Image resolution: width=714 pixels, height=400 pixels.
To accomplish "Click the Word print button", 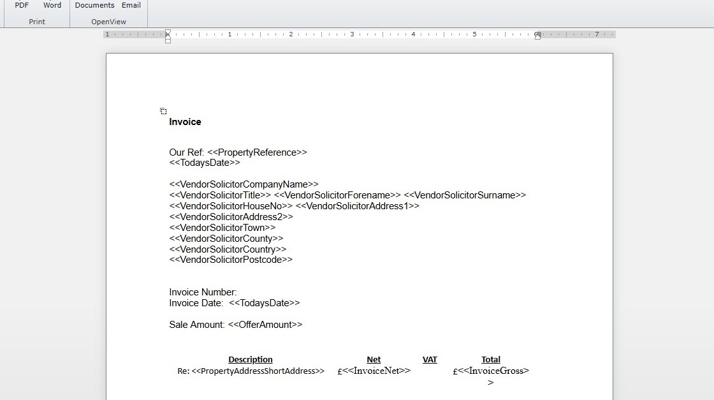I will tap(52, 6).
